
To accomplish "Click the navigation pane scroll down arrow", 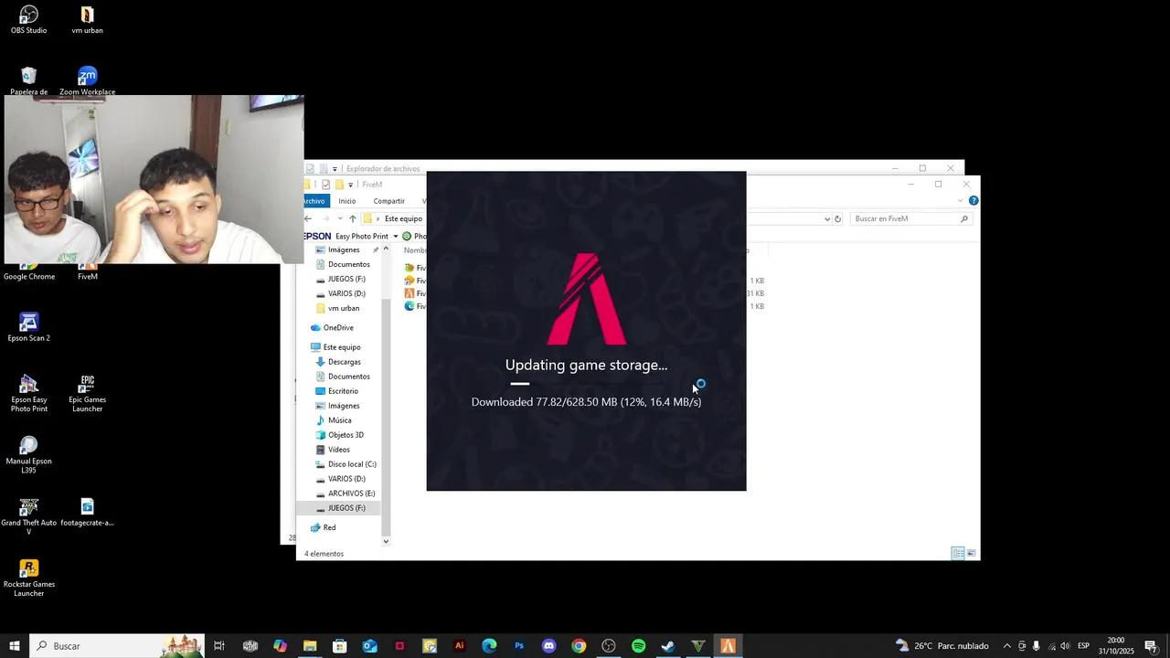I will [x=386, y=541].
